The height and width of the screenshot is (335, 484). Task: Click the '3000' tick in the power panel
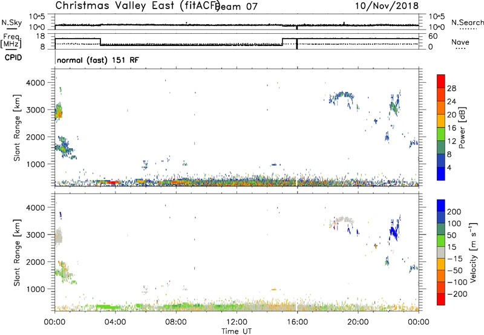(x=35, y=110)
